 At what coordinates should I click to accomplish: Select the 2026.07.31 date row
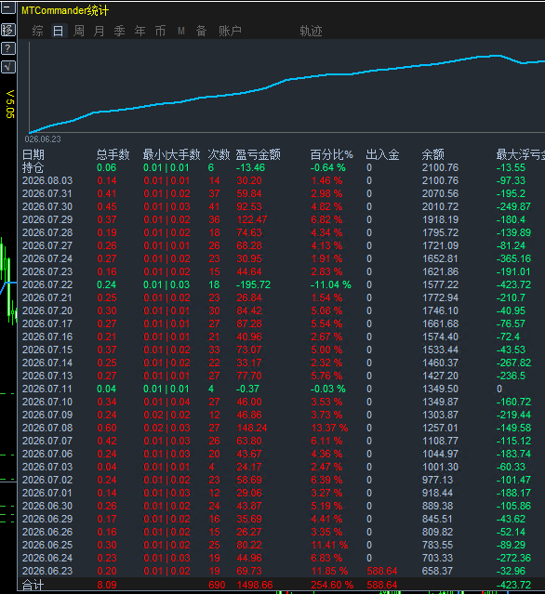47,193
